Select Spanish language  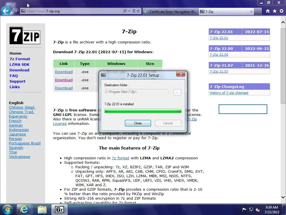(x=16, y=148)
